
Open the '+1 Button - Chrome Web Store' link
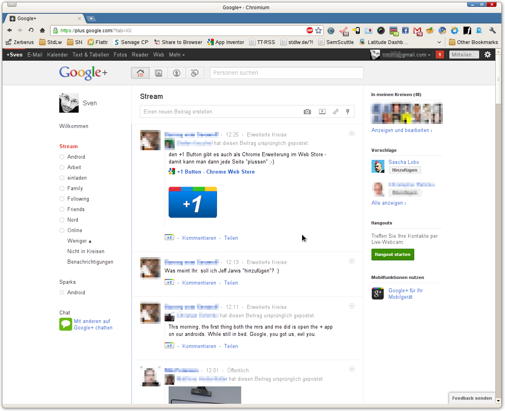pos(216,172)
